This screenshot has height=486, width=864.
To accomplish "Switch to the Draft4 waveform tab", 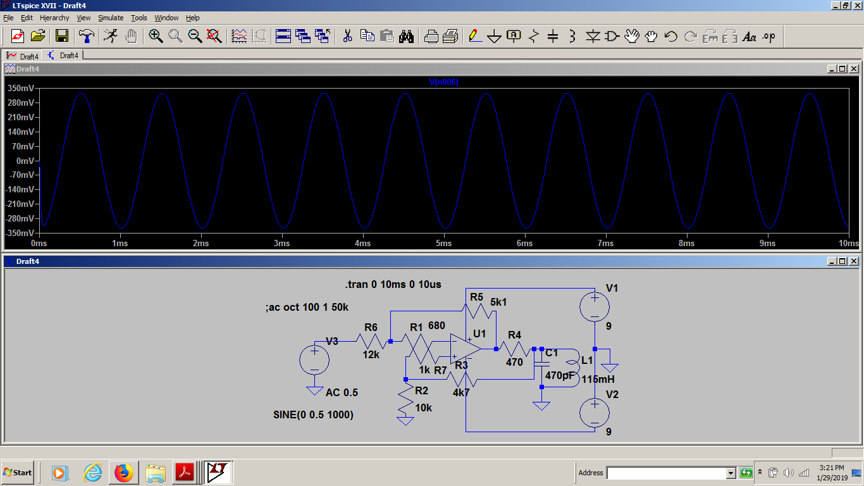I will coord(23,56).
